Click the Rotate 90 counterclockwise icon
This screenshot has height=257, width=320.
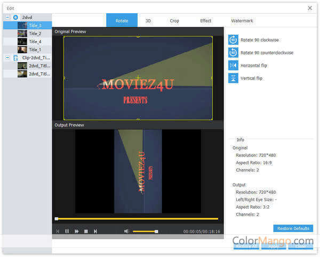pos(233,53)
